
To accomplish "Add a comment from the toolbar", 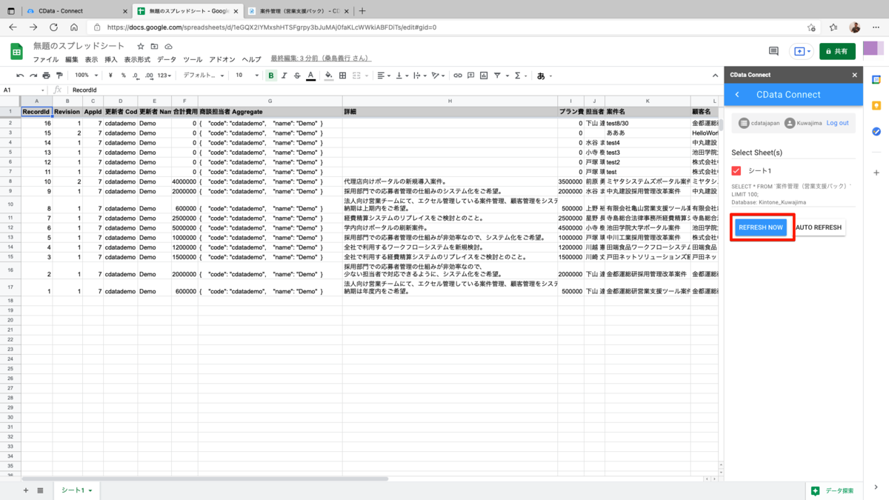I will point(471,76).
